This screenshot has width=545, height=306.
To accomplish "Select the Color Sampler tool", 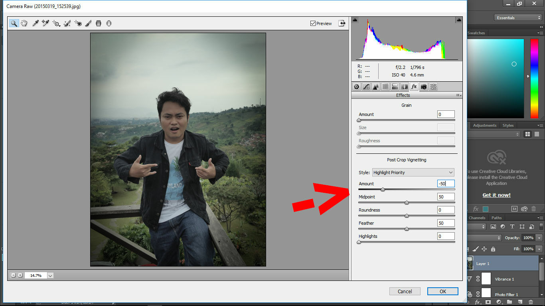I will [45, 23].
